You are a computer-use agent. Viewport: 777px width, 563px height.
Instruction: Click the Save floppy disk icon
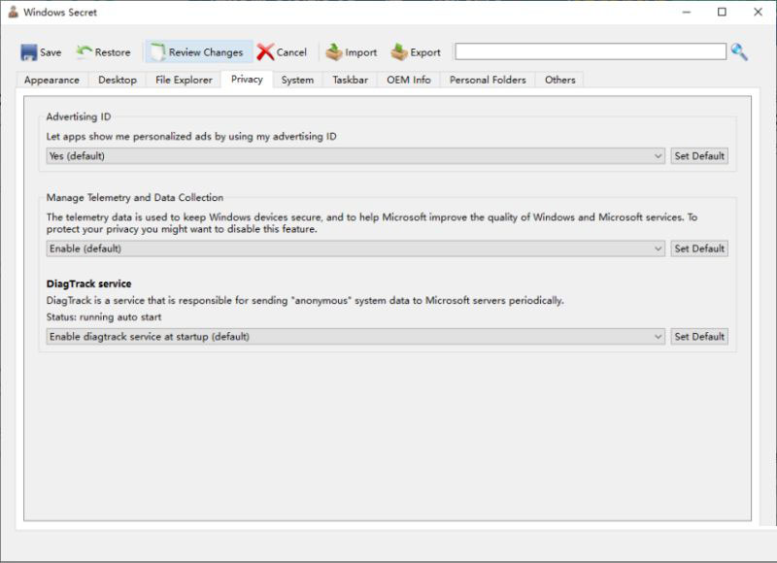point(29,52)
